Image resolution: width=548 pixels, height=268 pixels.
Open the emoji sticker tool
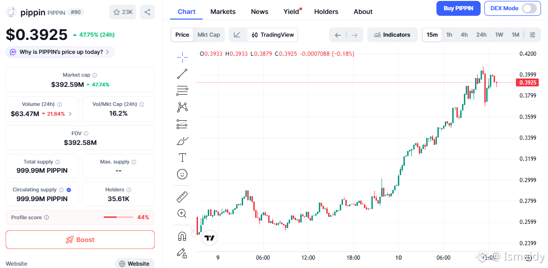(x=182, y=174)
